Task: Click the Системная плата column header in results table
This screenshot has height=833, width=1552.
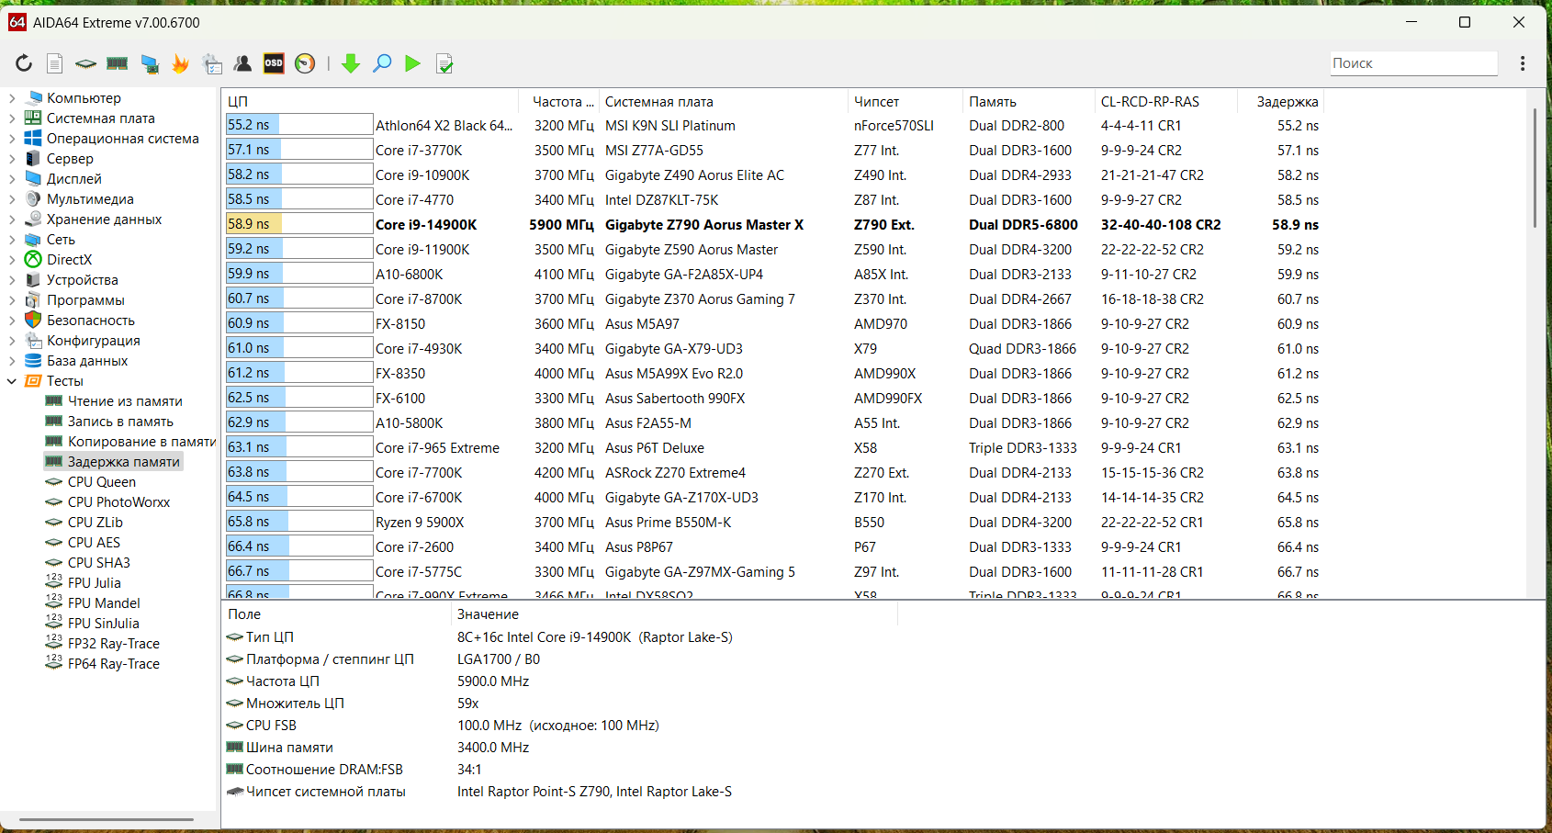Action: (723, 102)
